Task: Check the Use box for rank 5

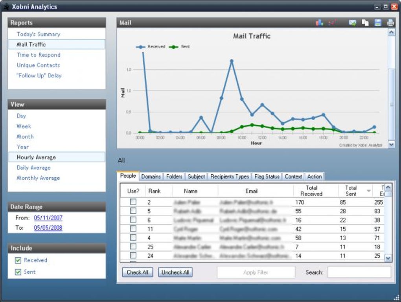Action: pos(133,211)
